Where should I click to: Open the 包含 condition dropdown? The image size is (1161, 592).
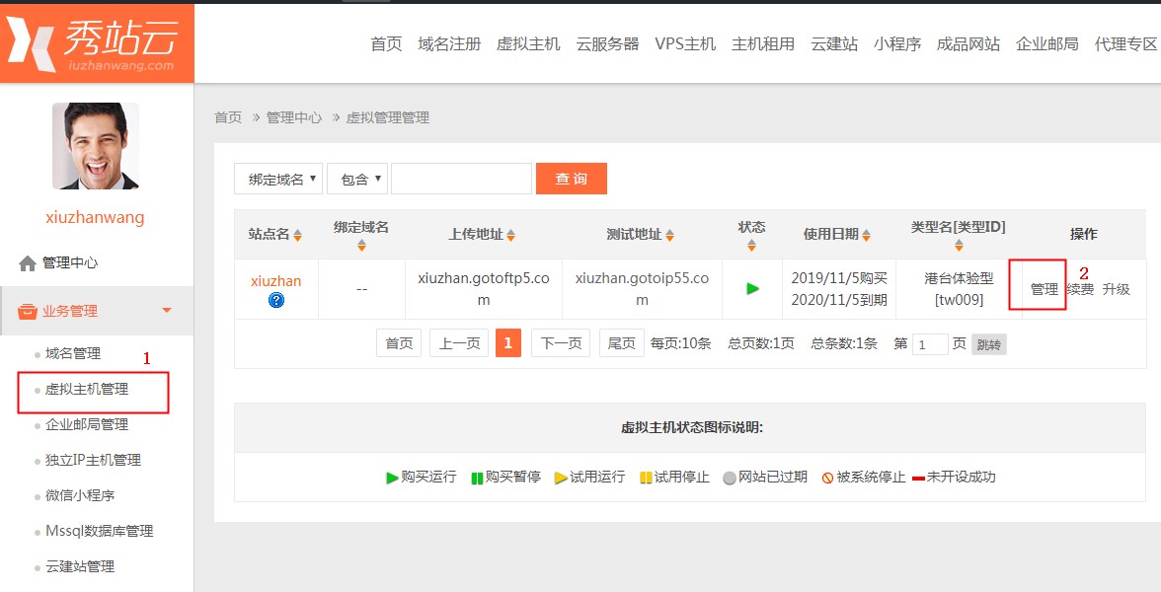(x=357, y=179)
